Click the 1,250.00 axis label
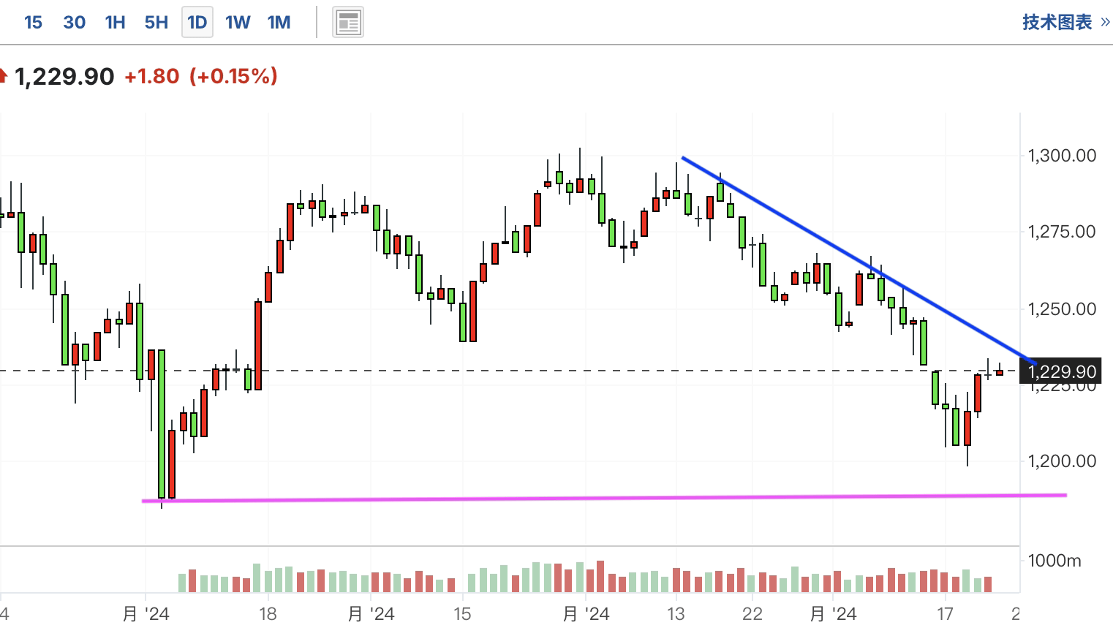Viewport: 1113px width, 636px height. point(1062,308)
